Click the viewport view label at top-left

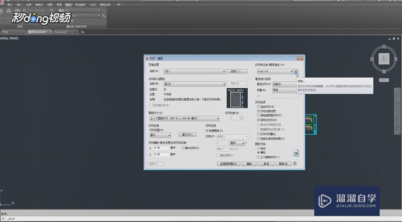click(x=9, y=38)
